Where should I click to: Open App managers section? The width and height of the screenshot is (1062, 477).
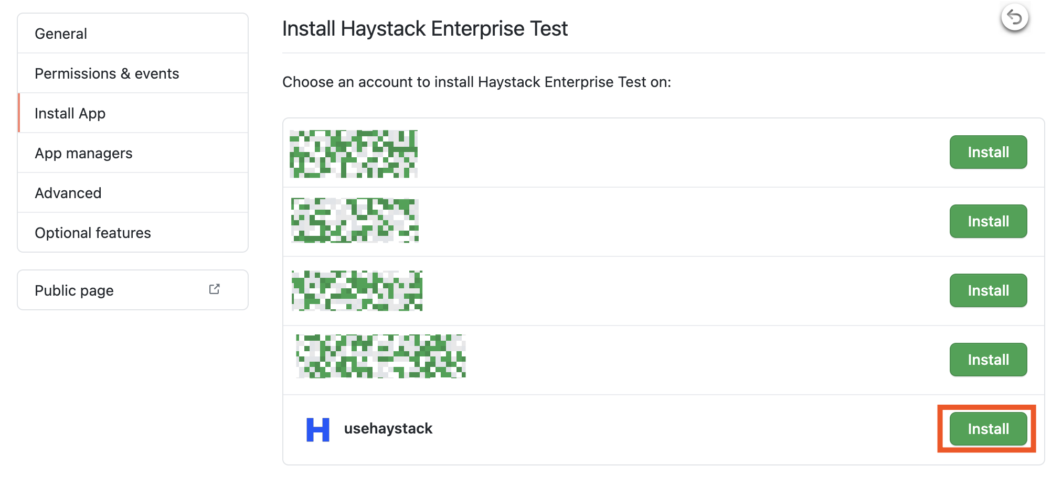(83, 153)
